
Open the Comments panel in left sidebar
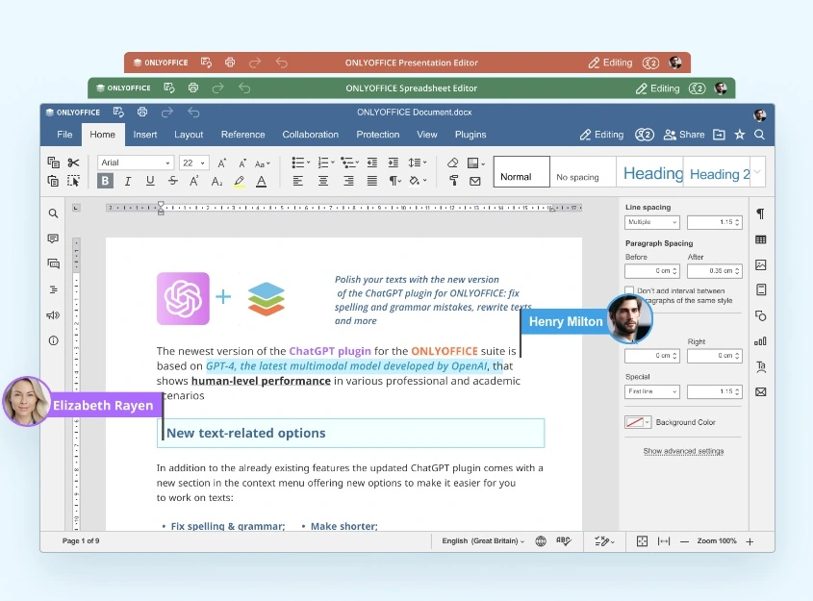pos(53,238)
